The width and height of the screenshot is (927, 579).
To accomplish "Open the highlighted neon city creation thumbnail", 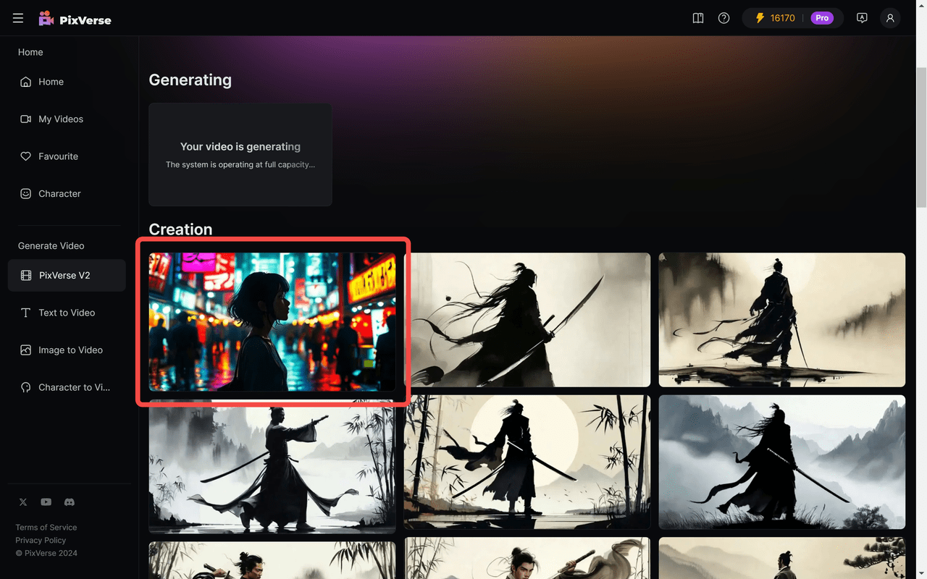I will 273,323.
